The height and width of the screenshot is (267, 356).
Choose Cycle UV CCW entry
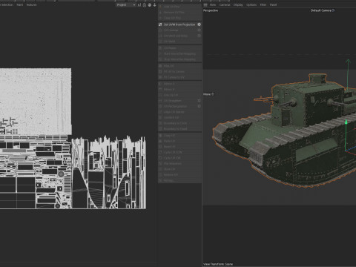179,152
